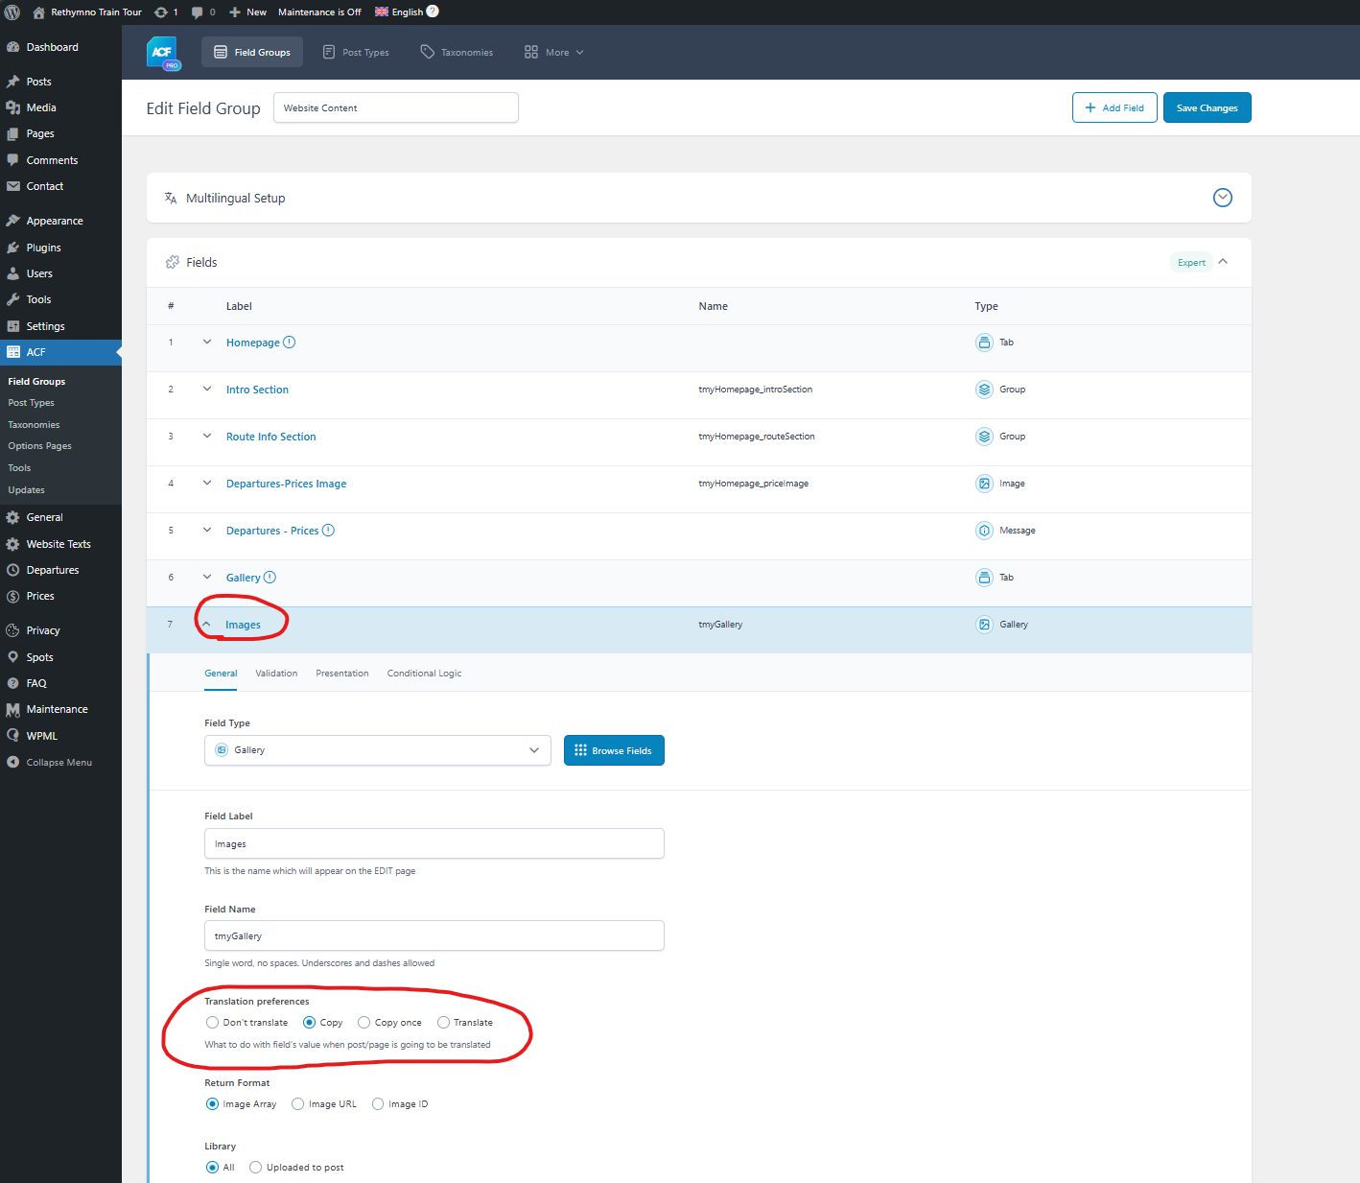Image resolution: width=1360 pixels, height=1183 pixels.
Task: Open the Taxonomies tab in header
Action: tap(457, 52)
